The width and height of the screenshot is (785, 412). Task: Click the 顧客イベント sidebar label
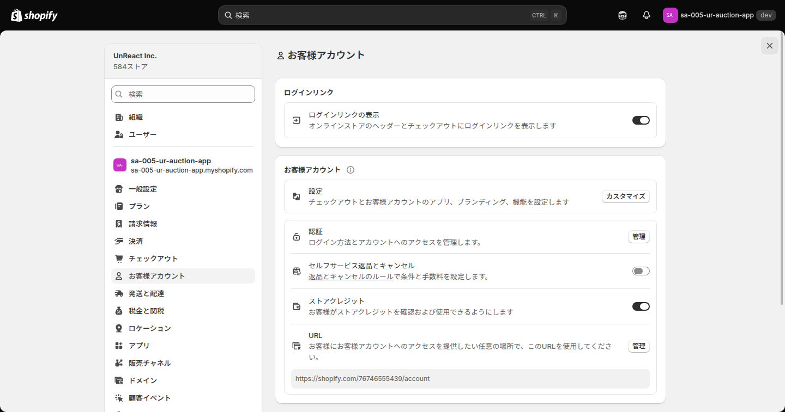pyautogui.click(x=150, y=398)
